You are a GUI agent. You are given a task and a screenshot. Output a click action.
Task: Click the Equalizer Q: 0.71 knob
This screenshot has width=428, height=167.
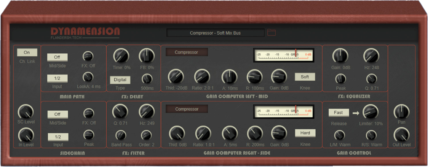point(371,79)
